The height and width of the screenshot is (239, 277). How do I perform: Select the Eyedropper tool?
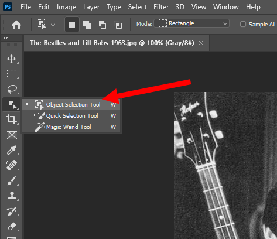[x=12, y=150]
